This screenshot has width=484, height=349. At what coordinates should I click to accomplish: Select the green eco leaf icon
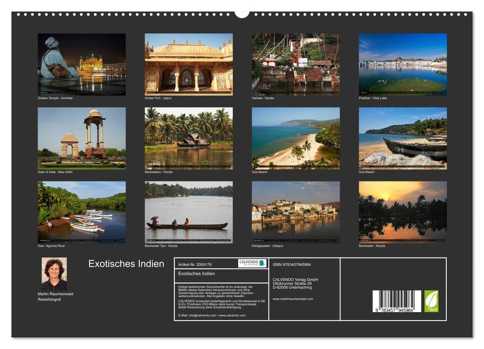tap(432, 300)
